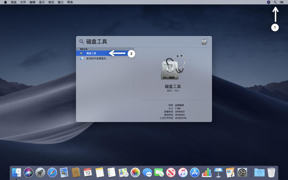Open Safari from the Dock
Image resolution: width=288 pixels, height=180 pixels.
pyautogui.click(x=52, y=173)
